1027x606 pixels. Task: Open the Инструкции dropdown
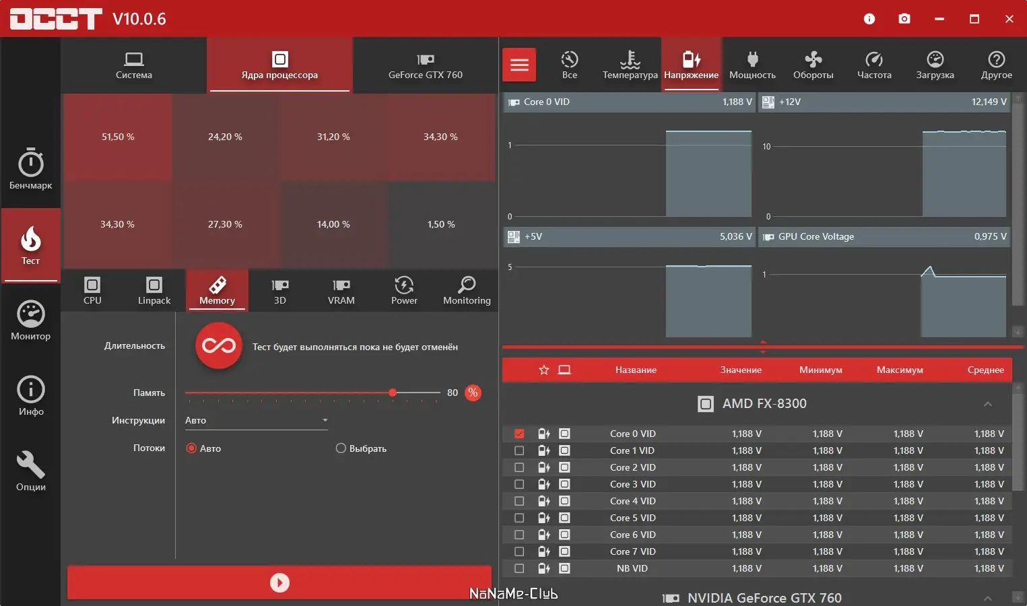click(257, 420)
